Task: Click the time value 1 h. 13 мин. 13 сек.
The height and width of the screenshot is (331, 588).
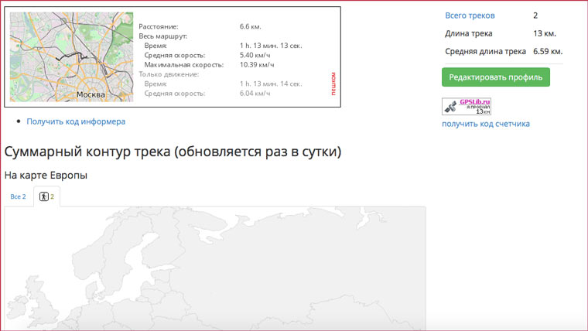Action: coord(271,46)
